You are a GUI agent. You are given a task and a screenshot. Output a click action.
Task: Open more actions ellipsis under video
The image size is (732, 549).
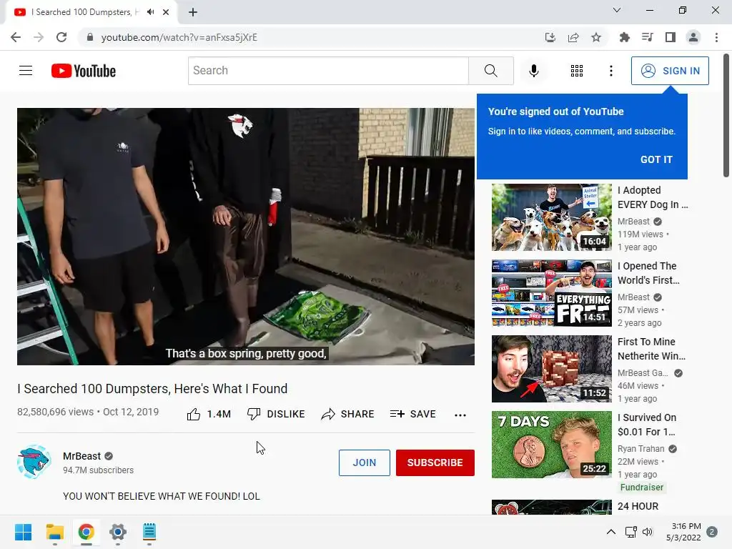click(460, 415)
